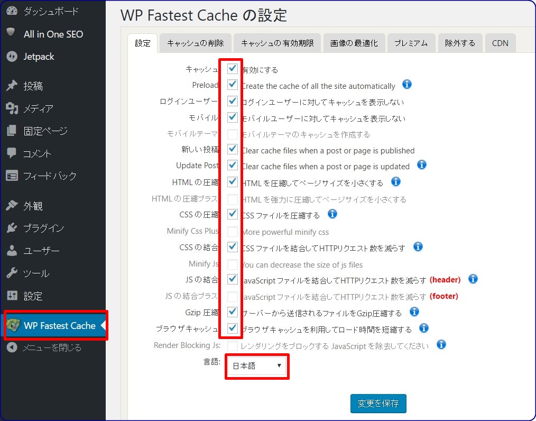Click the collapse menu arrow icon beside メニューを閉じる

(x=12, y=347)
